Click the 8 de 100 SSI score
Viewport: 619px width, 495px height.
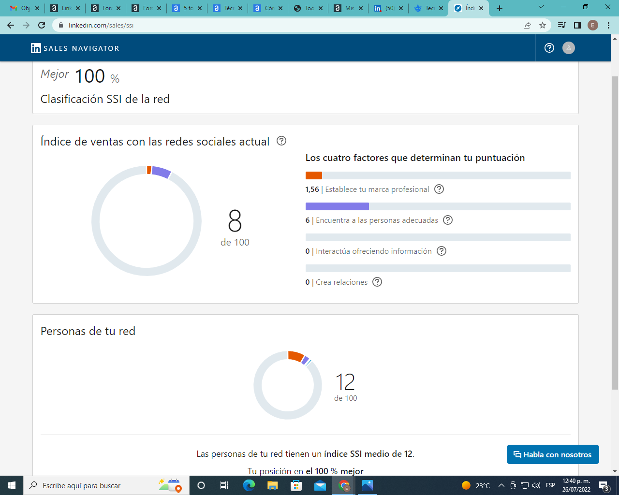click(235, 228)
